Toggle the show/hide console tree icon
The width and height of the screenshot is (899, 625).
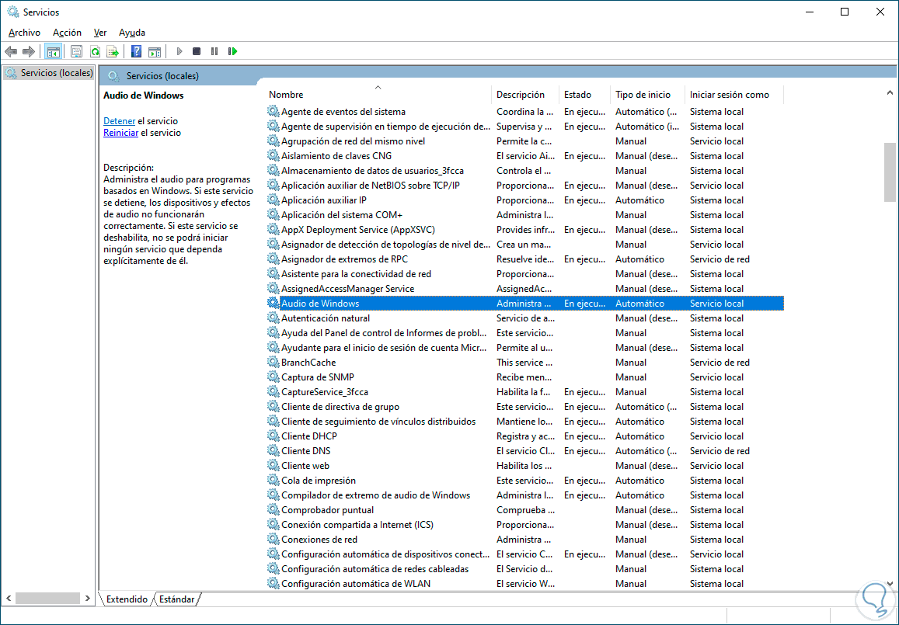click(54, 51)
